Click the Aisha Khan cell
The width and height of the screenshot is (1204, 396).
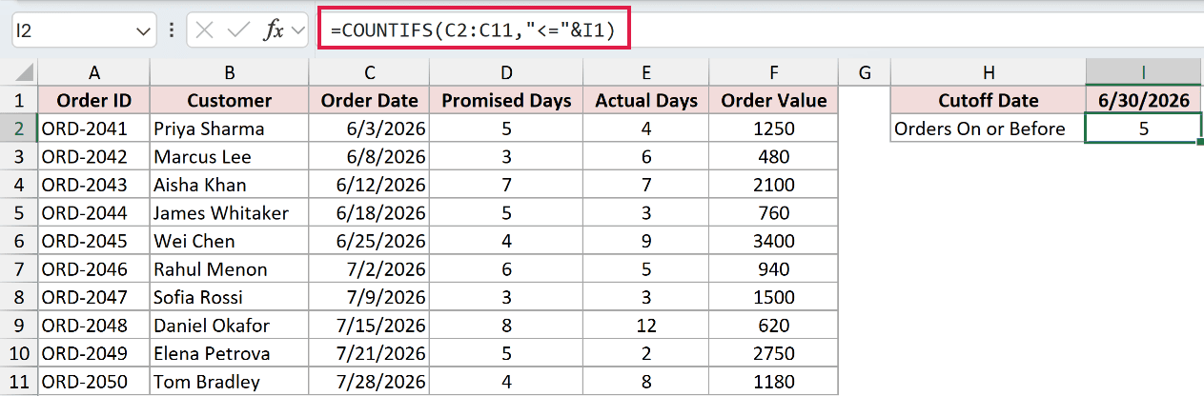[230, 185]
